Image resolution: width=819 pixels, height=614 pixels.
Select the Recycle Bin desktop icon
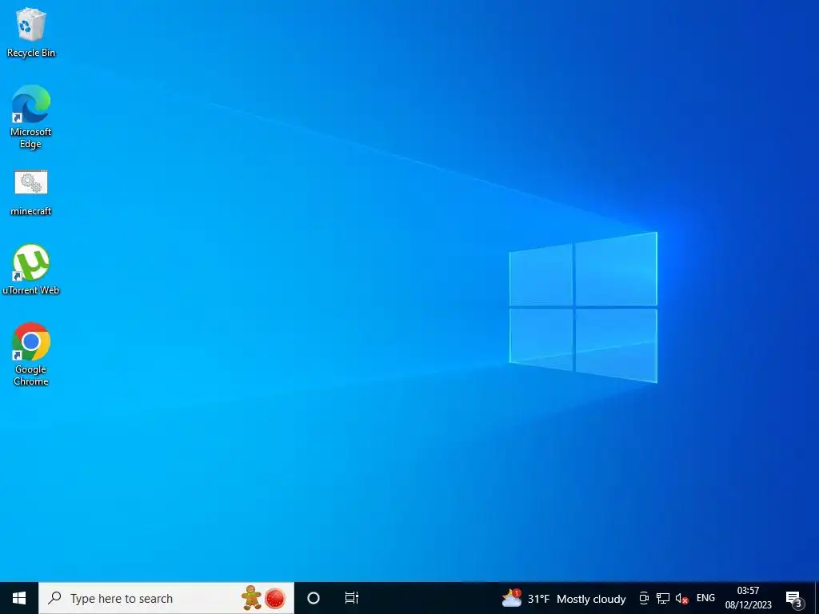pos(31,32)
